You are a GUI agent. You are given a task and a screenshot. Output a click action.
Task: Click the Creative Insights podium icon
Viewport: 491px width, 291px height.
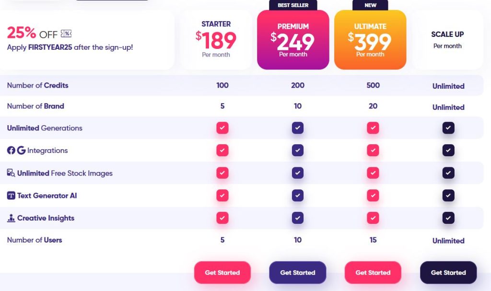tap(11, 218)
